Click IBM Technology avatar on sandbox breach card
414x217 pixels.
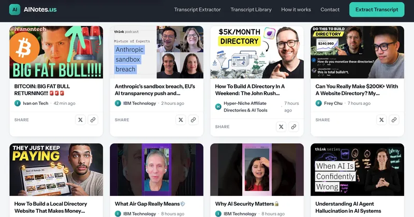point(118,103)
